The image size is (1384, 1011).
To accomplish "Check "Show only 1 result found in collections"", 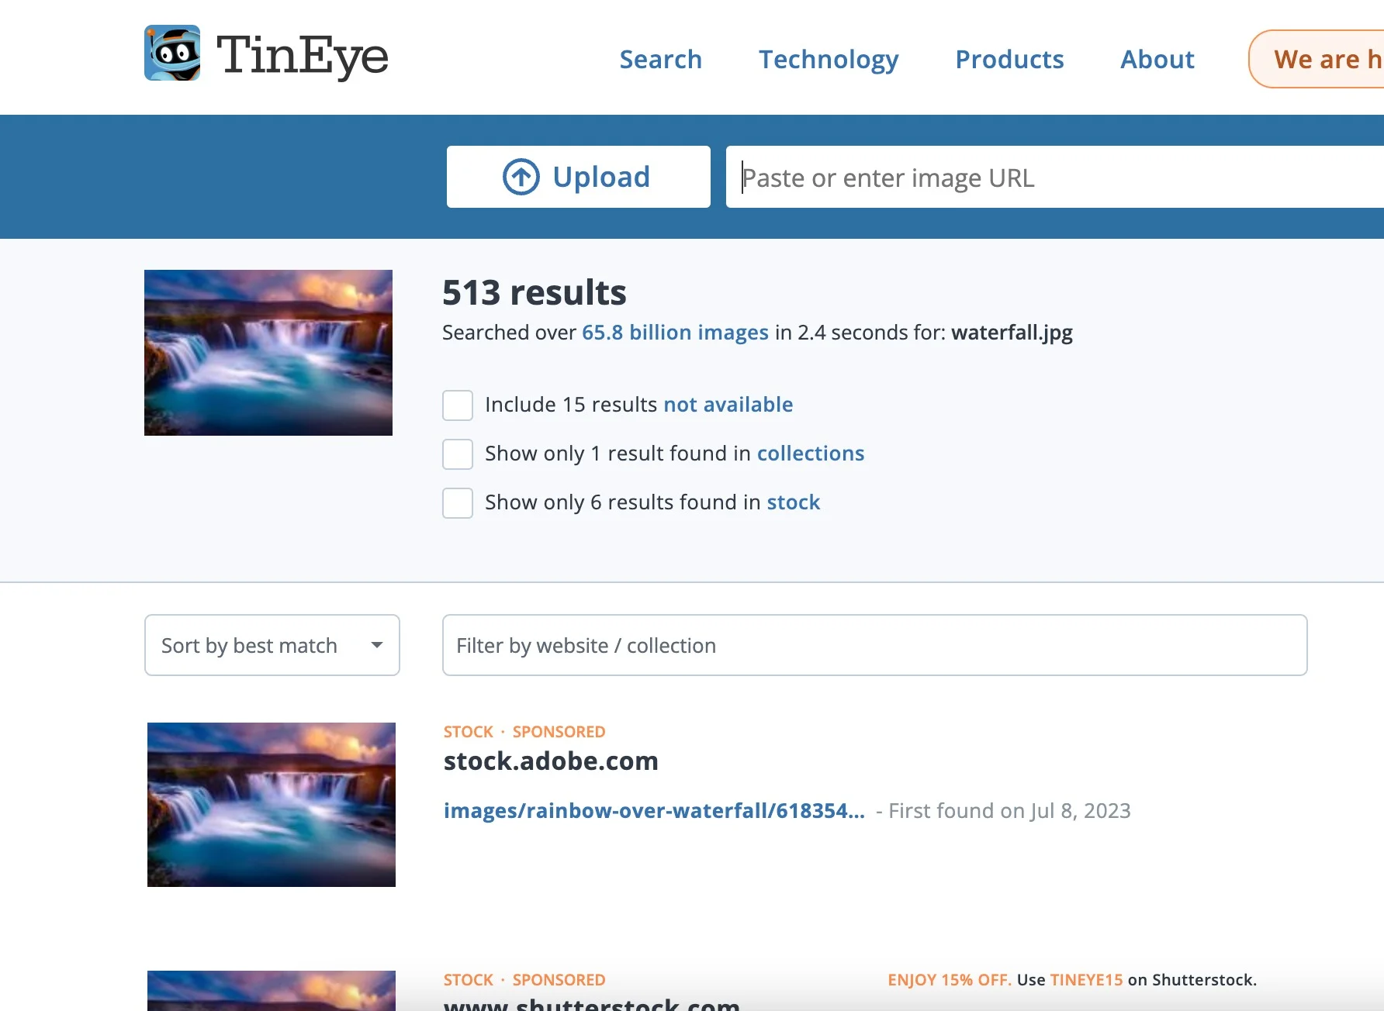I will [x=458, y=454].
